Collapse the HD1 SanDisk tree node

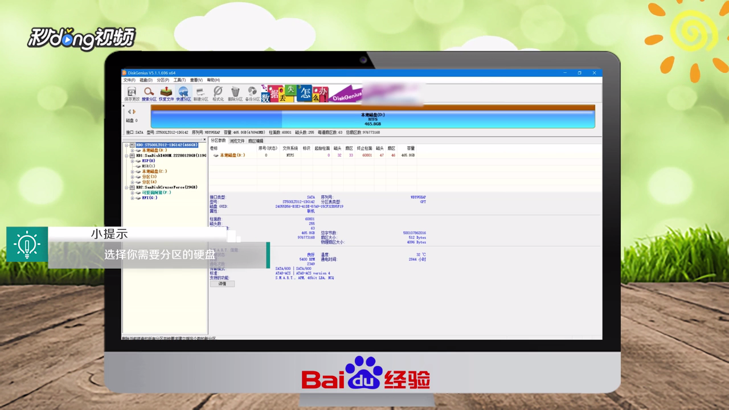[126, 155]
